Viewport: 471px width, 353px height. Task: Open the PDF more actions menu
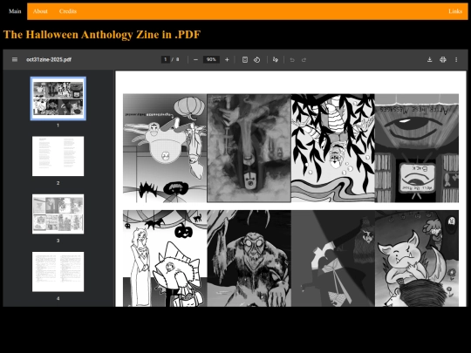(456, 59)
